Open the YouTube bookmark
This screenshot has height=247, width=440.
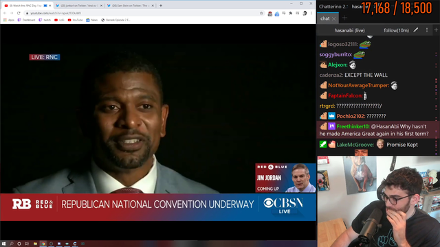click(x=75, y=20)
